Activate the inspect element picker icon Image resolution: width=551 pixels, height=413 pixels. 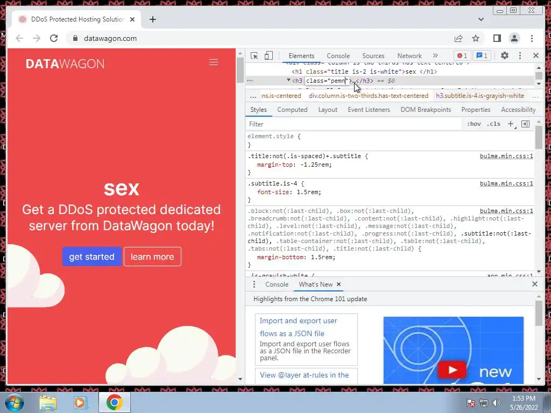(254, 55)
